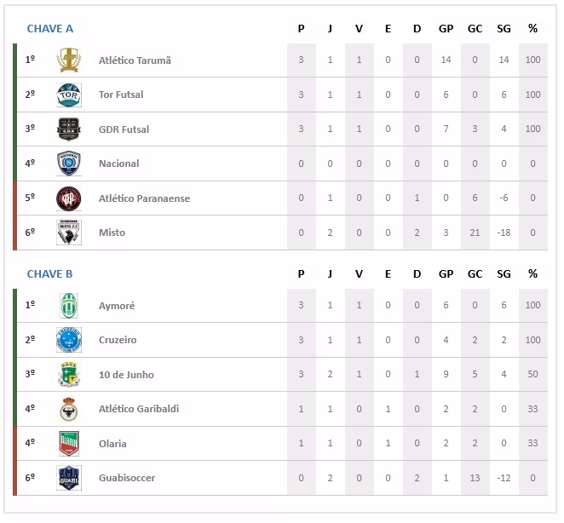
Task: Select the Guabisoccer team name
Action: click(127, 478)
